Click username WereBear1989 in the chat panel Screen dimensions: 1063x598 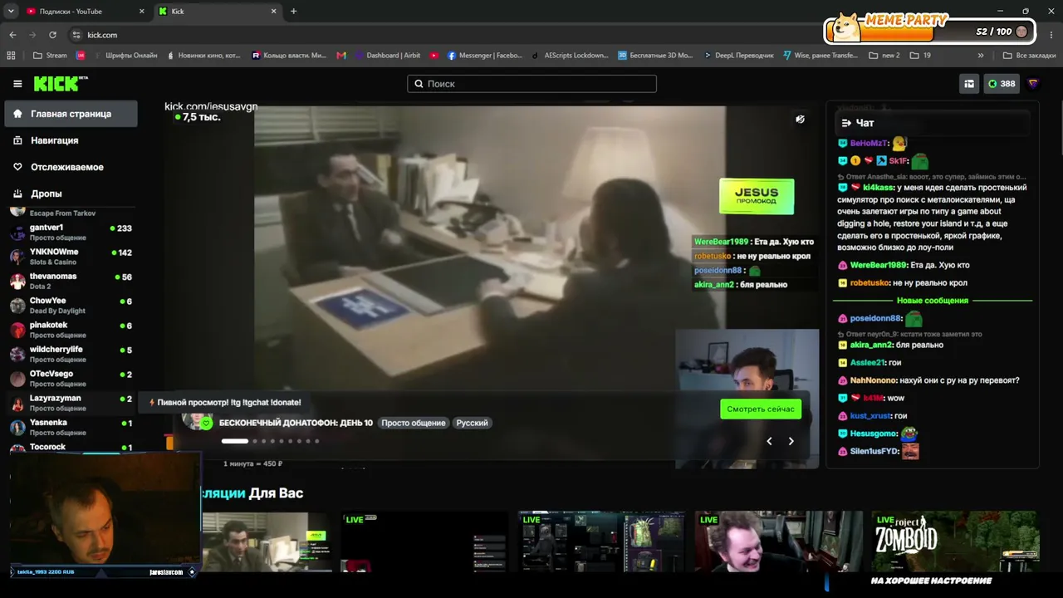tap(878, 265)
